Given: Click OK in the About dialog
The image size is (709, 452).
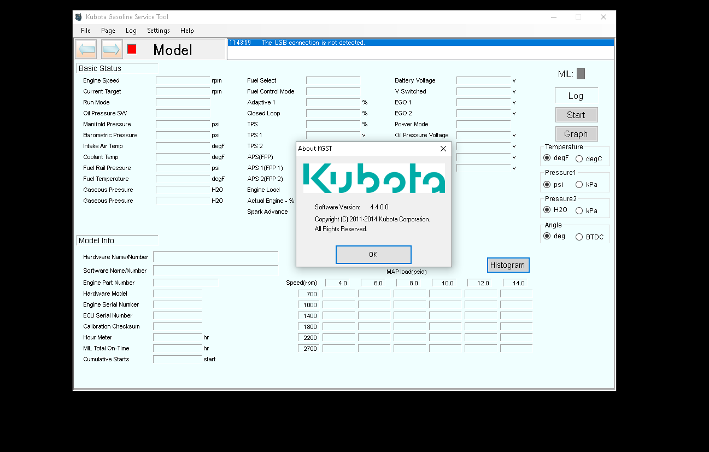Looking at the screenshot, I should tap(373, 255).
